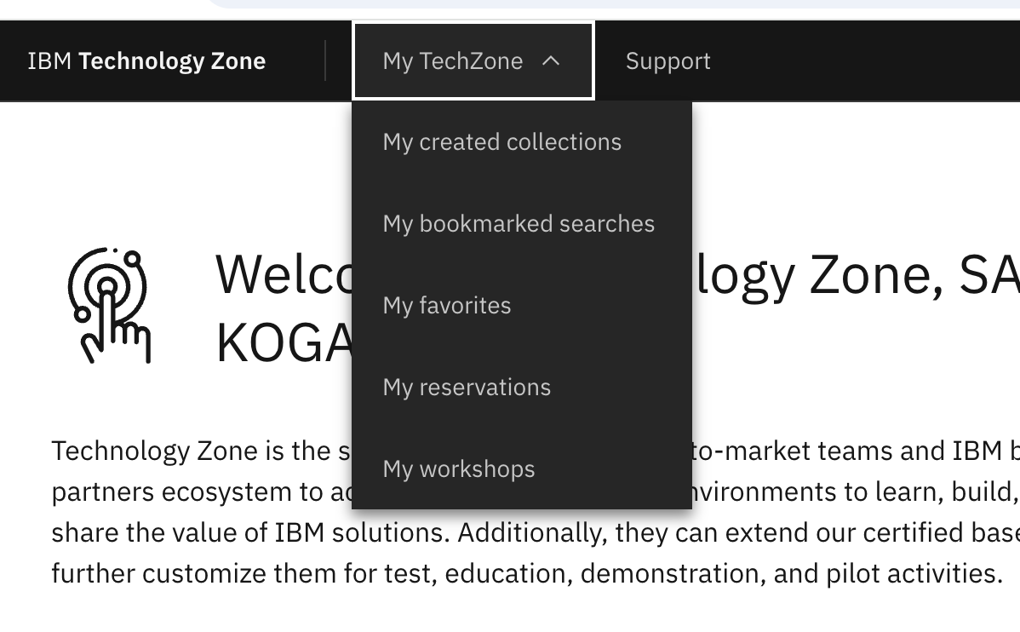This screenshot has height=632, width=1020.
Task: Open My workshops
Action: (459, 468)
